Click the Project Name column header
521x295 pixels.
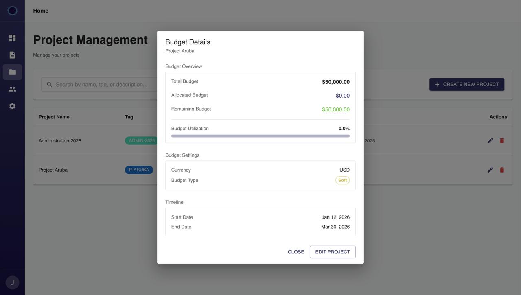pos(54,117)
